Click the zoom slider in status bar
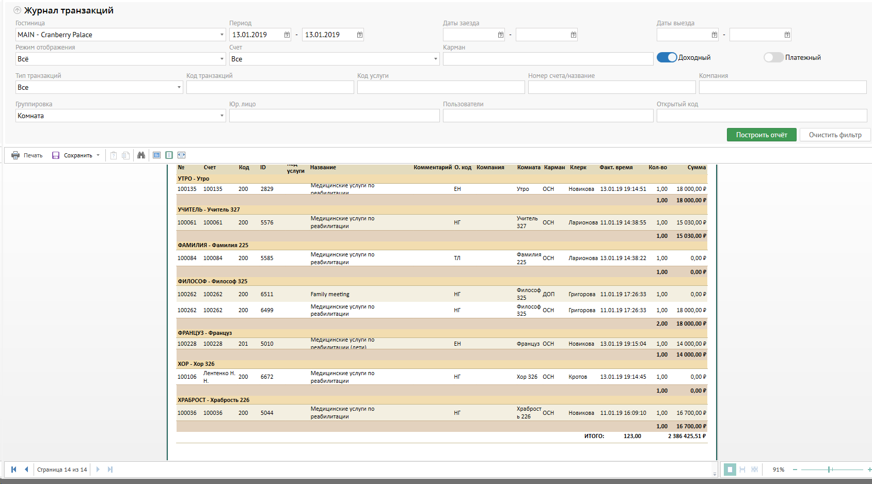Image resolution: width=872 pixels, height=484 pixels. 829,470
